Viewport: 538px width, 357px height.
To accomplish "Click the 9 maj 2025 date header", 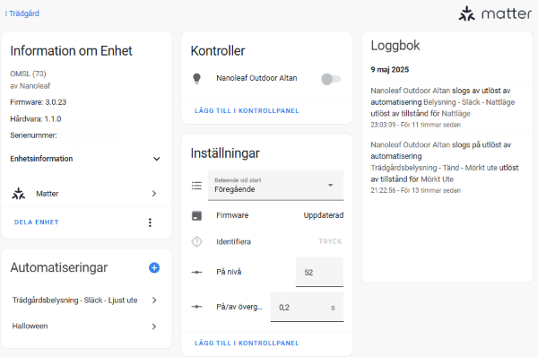I will pyautogui.click(x=390, y=69).
